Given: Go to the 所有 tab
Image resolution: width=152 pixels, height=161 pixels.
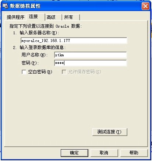Looking at the screenshot, I should coord(71,17).
